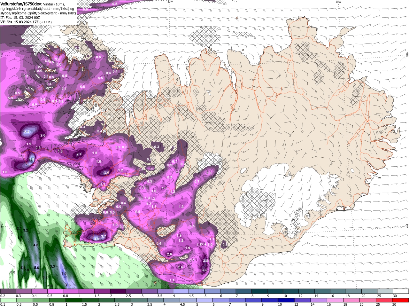Pick the deep blue swatch between 10 and 12
Image resolution: width=409 pixels, height=307 pixels.
click(285, 300)
